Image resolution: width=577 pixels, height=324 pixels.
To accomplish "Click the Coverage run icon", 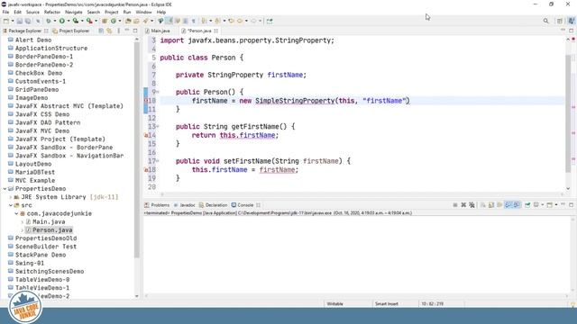I will tap(76, 21).
